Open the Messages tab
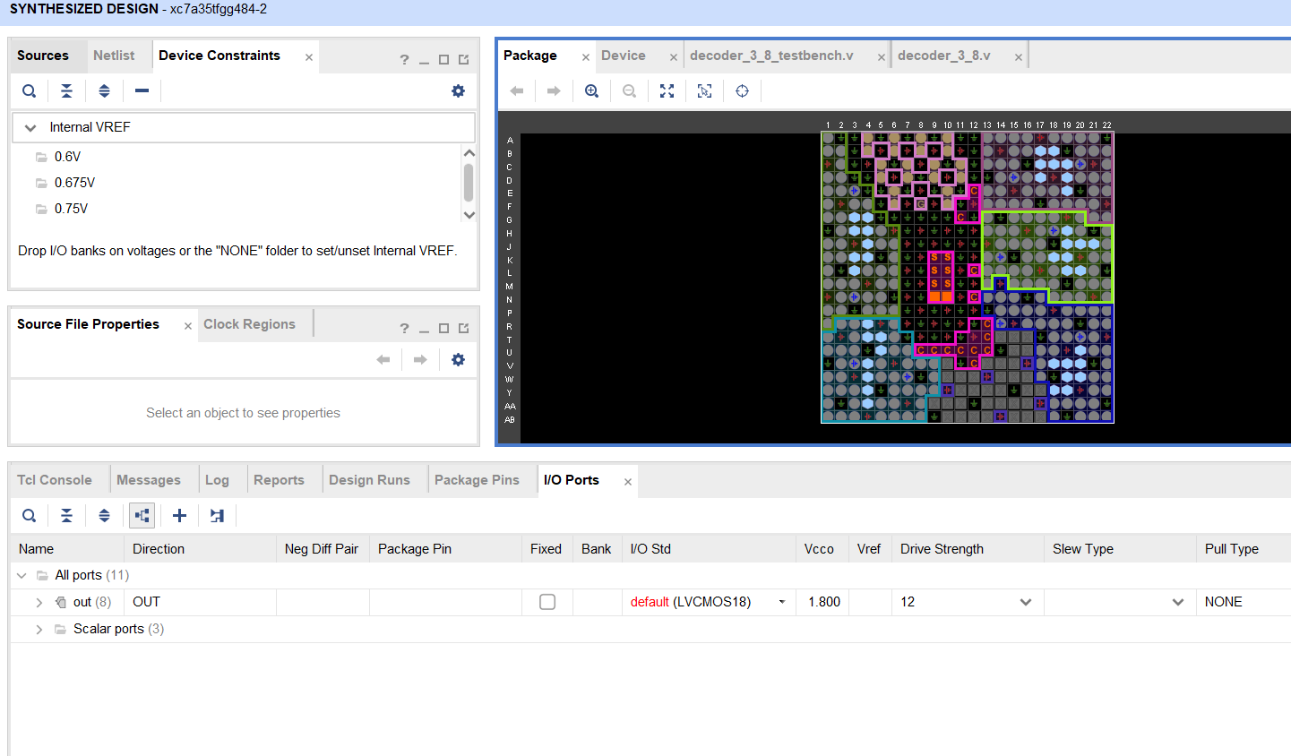The height and width of the screenshot is (756, 1291). click(x=149, y=480)
